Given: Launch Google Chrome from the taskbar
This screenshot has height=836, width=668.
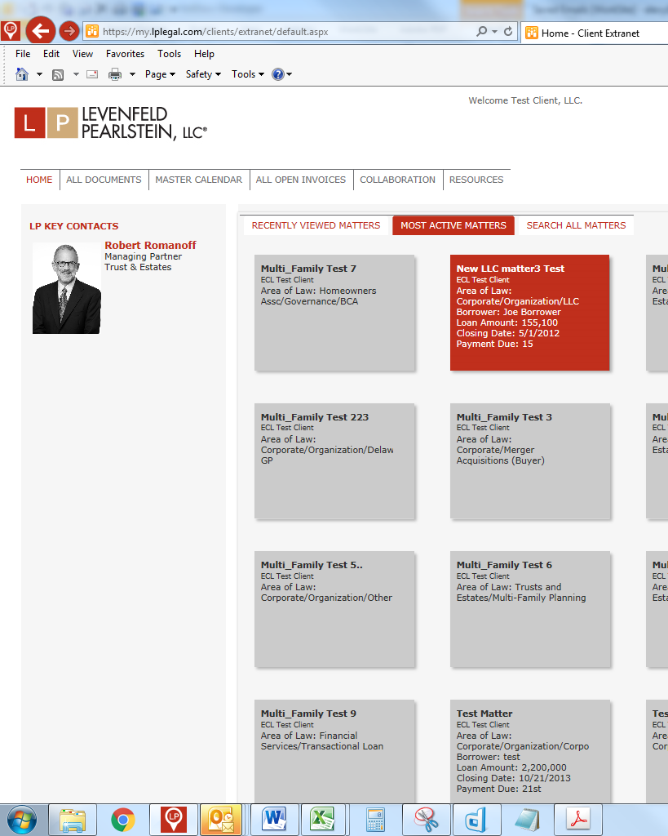Looking at the screenshot, I should click(123, 820).
